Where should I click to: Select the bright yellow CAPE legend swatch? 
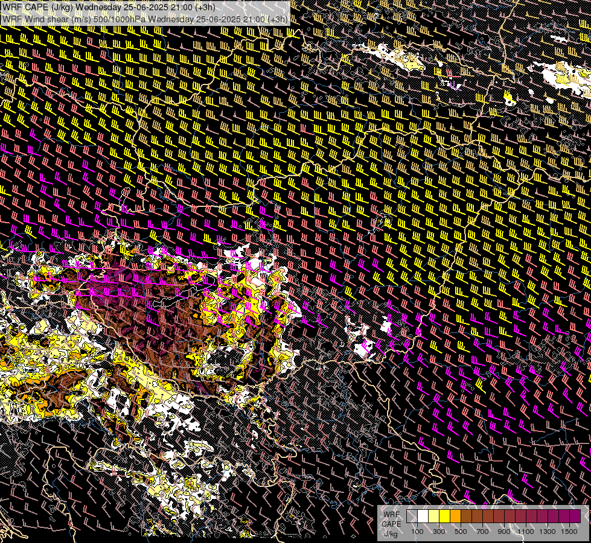445,516
